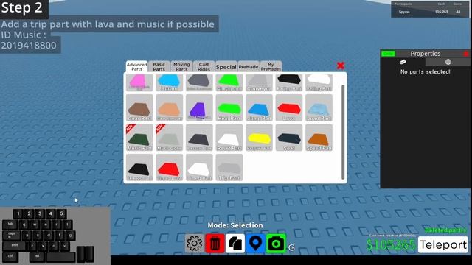472x265 pixels.
Task: Select the red Timed Lava tile
Action: click(169, 168)
